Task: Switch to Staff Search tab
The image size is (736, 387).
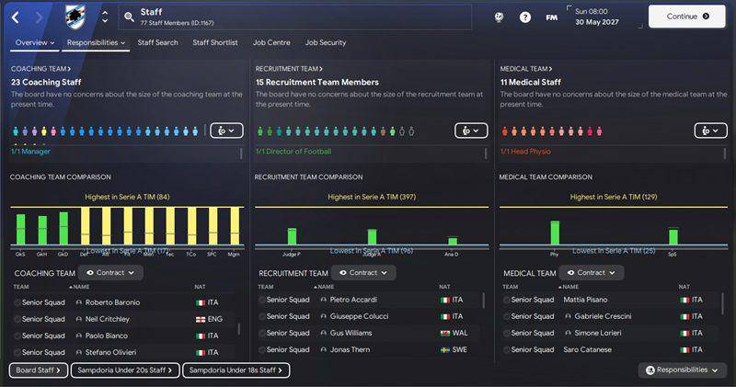Action: [x=157, y=42]
